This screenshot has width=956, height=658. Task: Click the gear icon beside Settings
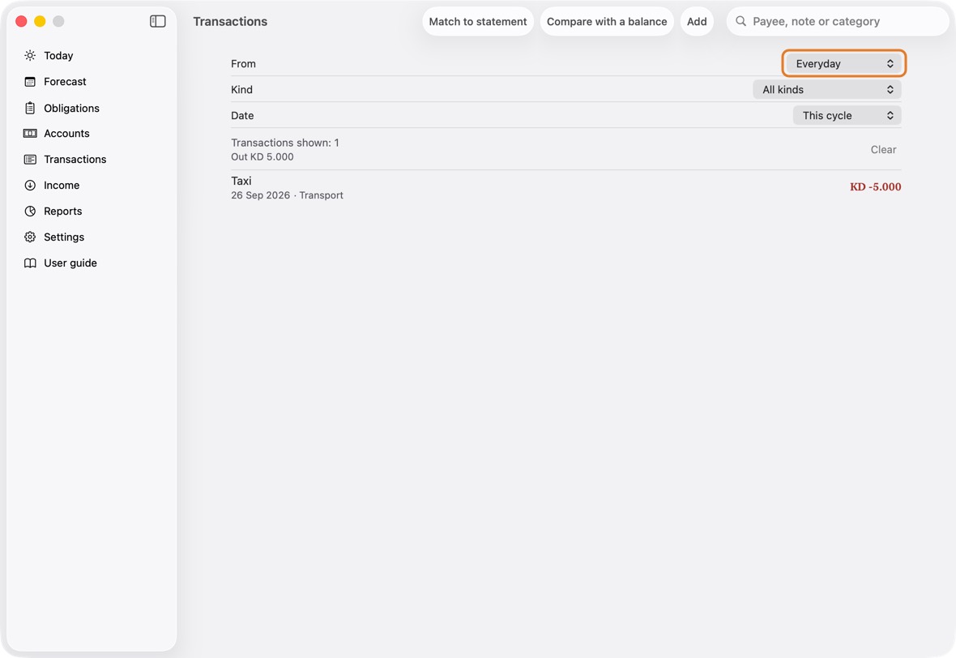click(x=30, y=237)
